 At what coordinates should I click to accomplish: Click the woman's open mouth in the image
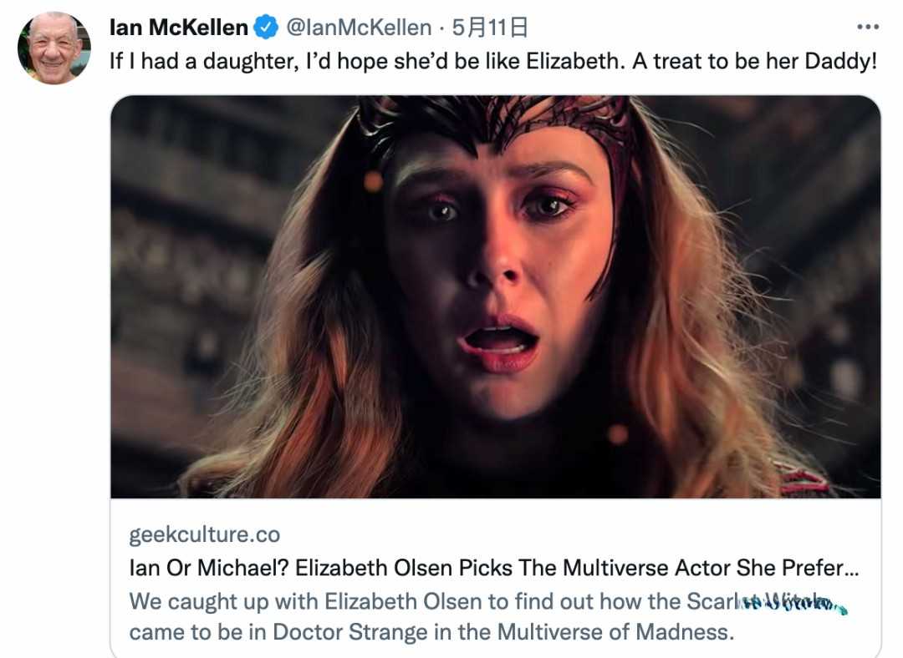[498, 339]
